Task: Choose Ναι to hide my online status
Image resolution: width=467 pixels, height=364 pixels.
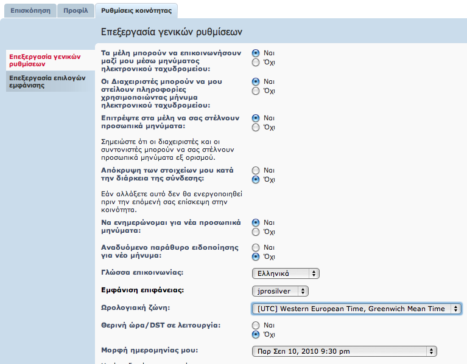Action: pyautogui.click(x=256, y=170)
